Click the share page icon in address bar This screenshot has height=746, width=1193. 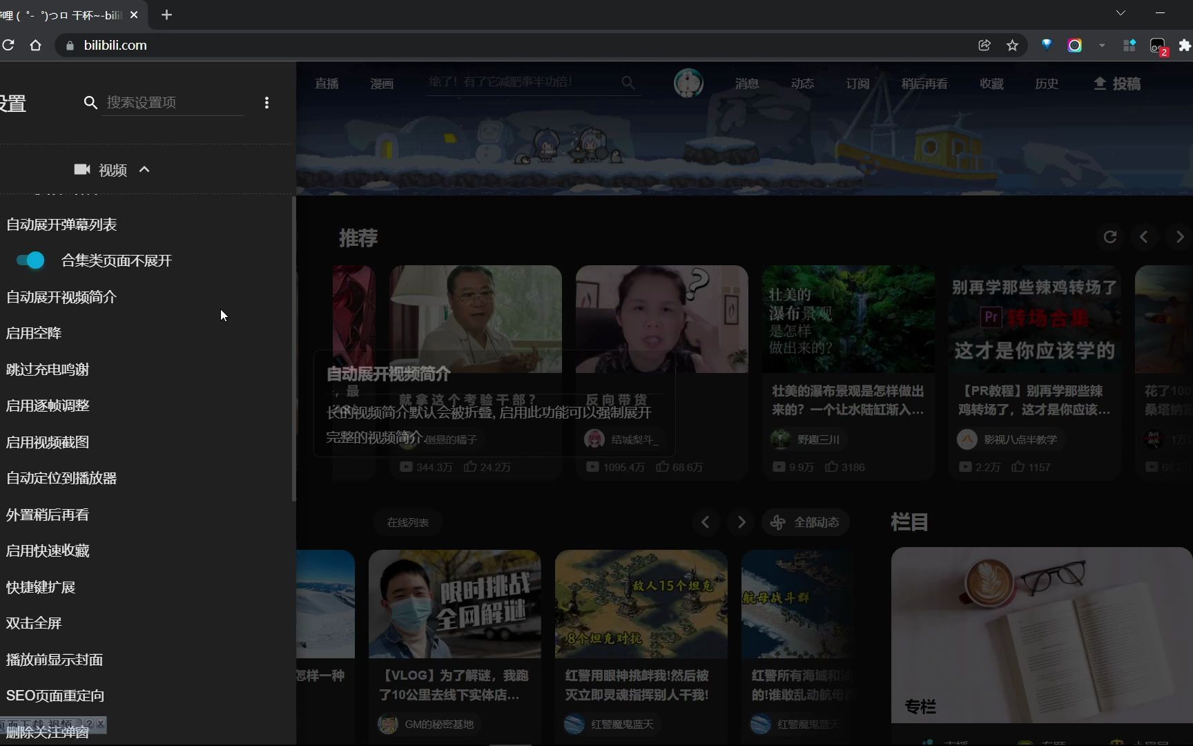[x=985, y=45]
